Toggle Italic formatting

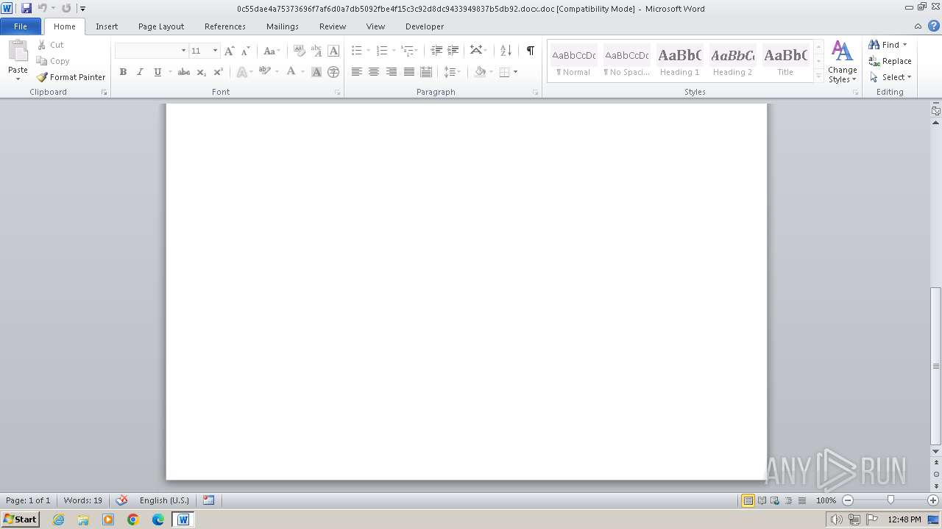(x=140, y=72)
